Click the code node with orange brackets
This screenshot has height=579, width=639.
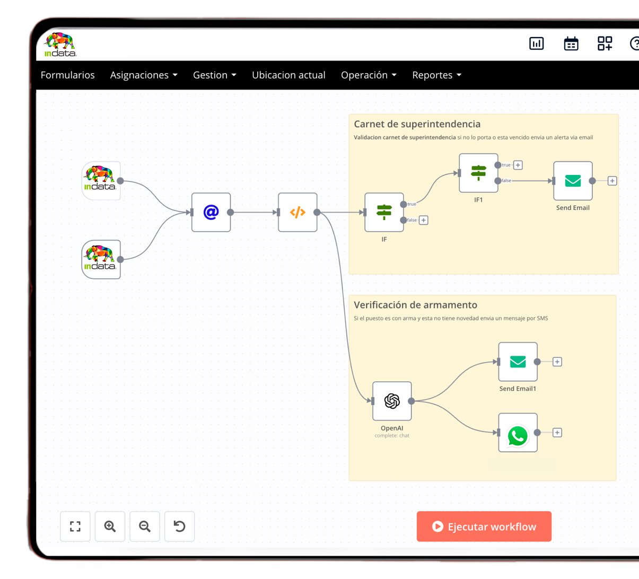pos(297,213)
